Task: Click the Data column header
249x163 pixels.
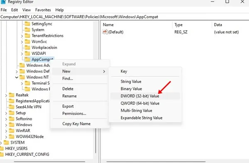Action: click(x=230, y=25)
